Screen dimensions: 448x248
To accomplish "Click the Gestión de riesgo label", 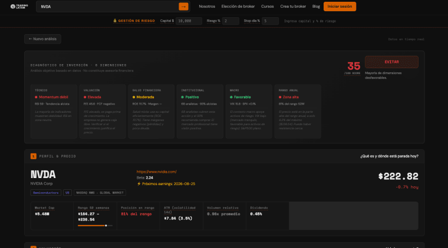I will click(134, 21).
